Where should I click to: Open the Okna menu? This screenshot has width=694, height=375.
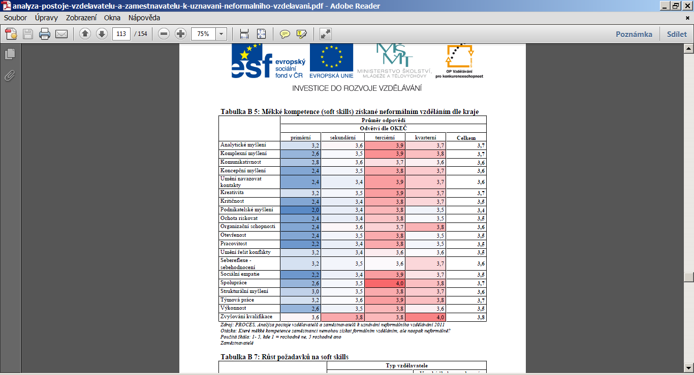click(112, 18)
